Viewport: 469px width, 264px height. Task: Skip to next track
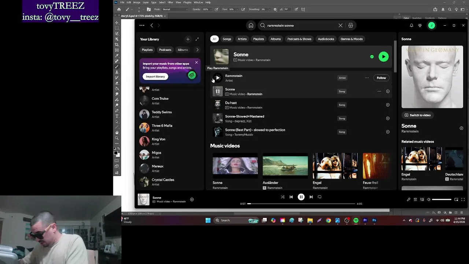(311, 197)
